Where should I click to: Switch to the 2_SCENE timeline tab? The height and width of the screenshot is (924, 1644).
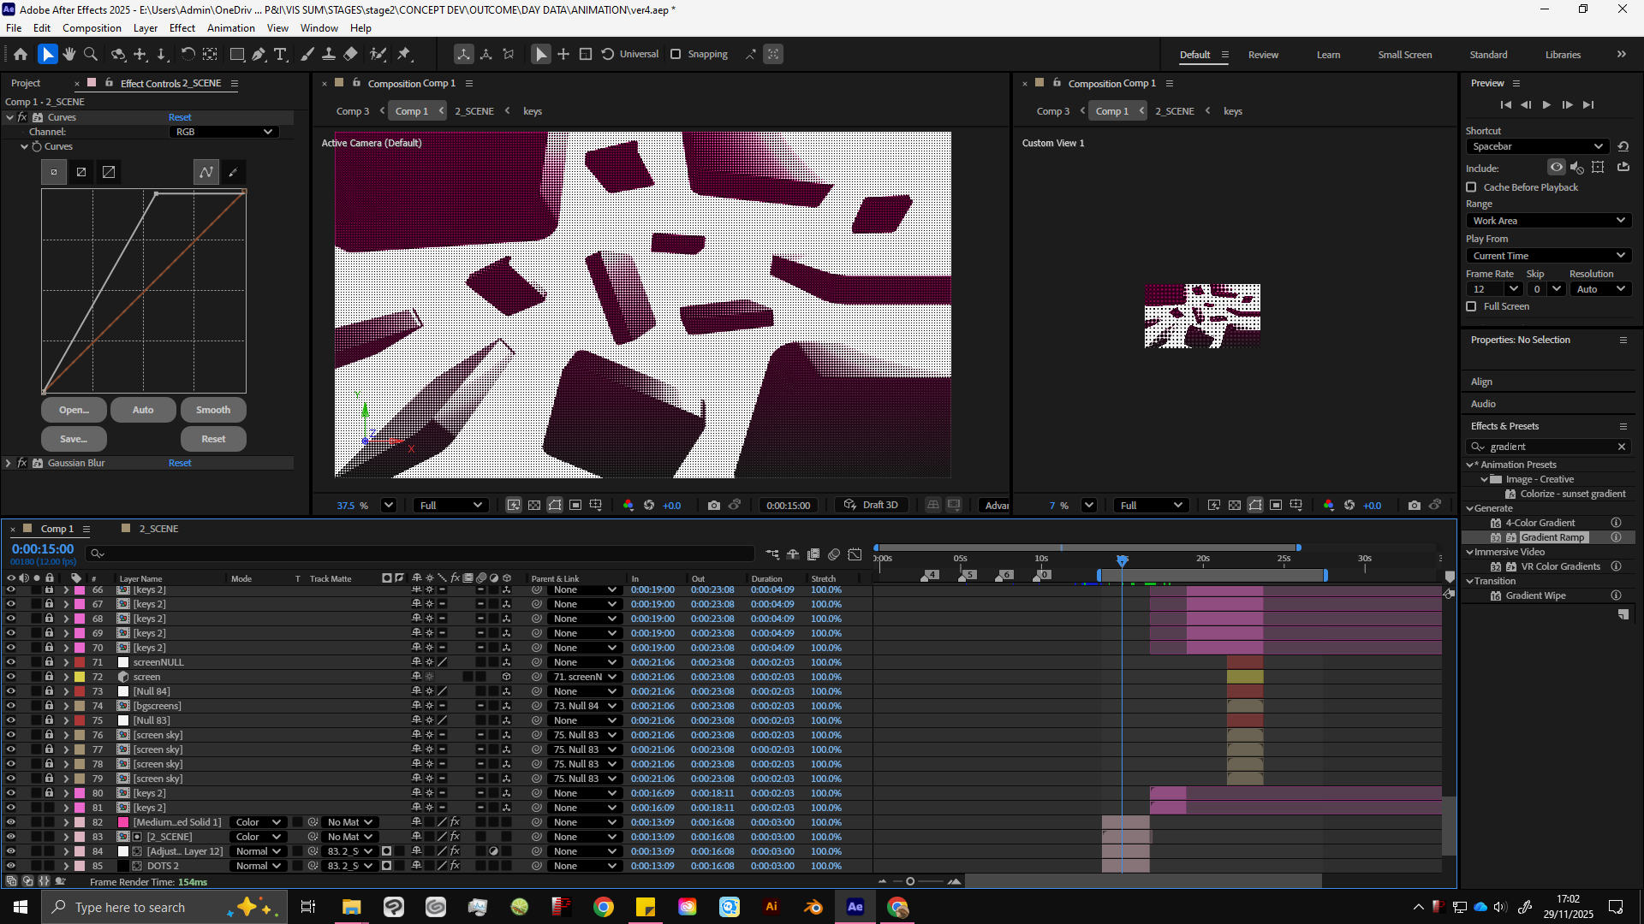coord(158,529)
